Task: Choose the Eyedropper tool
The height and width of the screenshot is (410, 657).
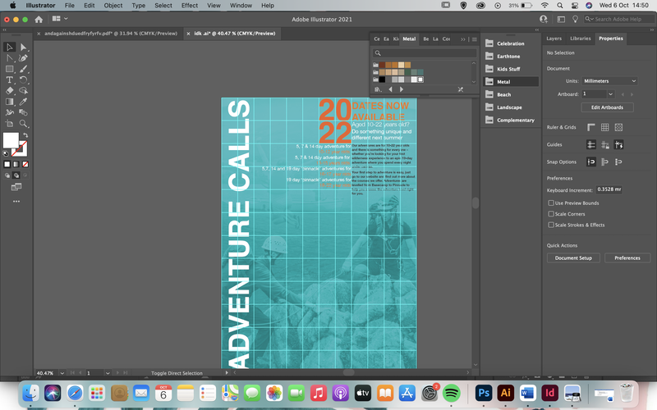Action: point(24,102)
